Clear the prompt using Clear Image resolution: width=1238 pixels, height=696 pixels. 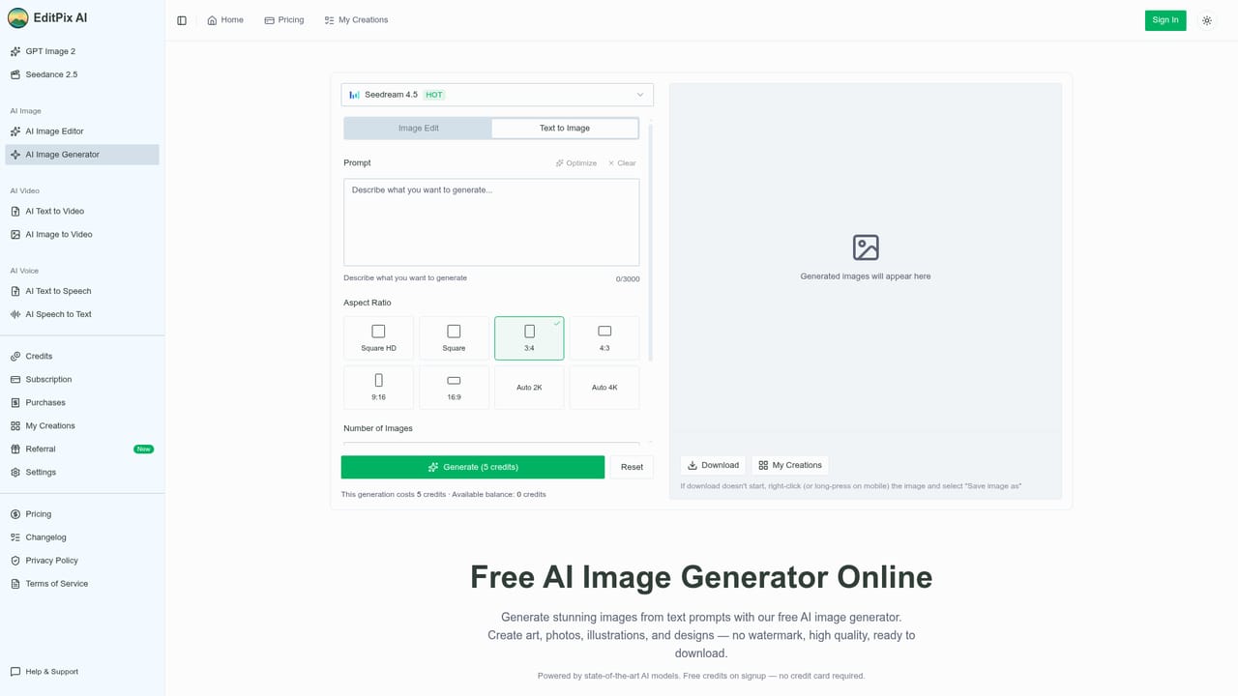(x=622, y=163)
